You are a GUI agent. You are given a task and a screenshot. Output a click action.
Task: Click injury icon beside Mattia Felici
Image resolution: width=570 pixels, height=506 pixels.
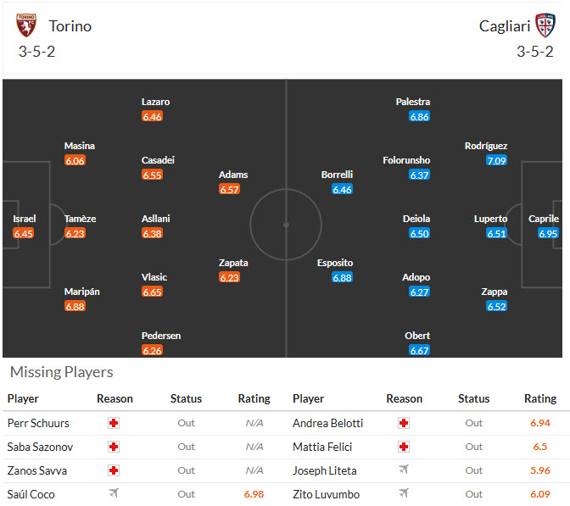(404, 447)
